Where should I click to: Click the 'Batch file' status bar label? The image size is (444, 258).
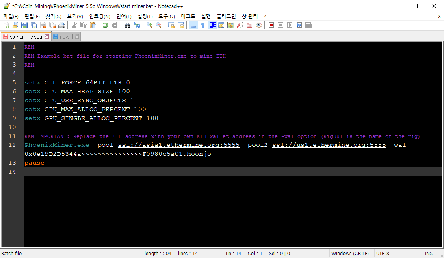tap(11, 254)
